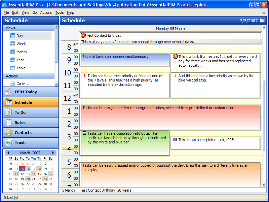Click the 3/5/2007 date in Schedule header

(x=249, y=21)
